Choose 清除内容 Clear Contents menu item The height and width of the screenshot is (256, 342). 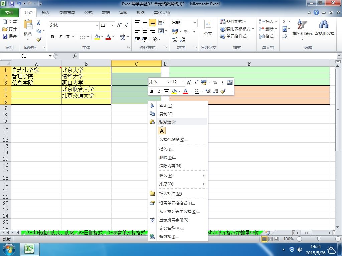pos(178,166)
